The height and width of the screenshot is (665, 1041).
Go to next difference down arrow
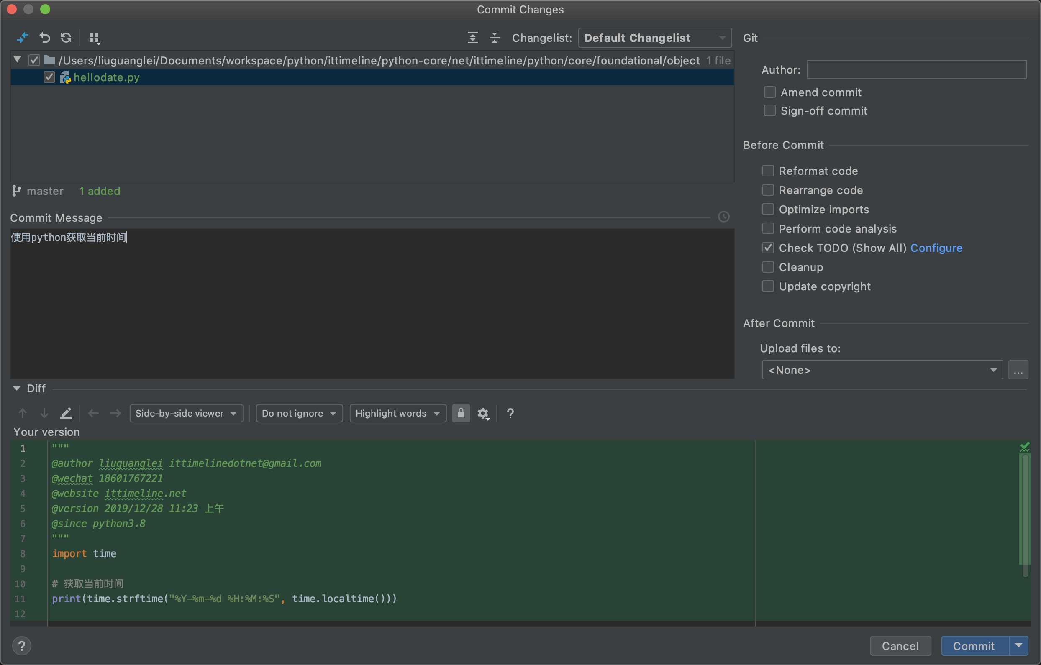(x=44, y=414)
